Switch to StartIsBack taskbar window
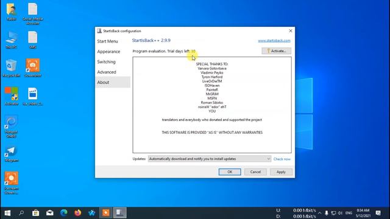Image resolution: width=390 pixels, height=219 pixels. (120, 213)
